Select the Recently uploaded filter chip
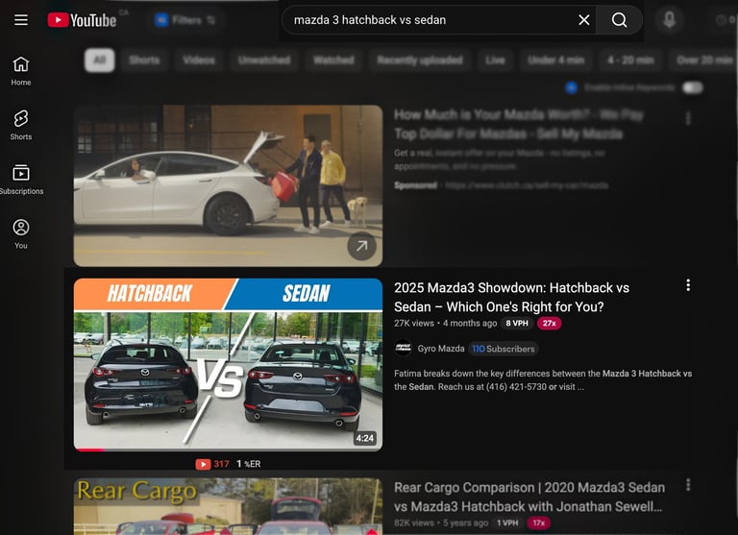 coord(420,61)
